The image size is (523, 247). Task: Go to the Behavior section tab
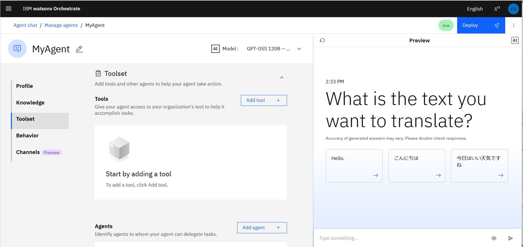pyautogui.click(x=27, y=136)
